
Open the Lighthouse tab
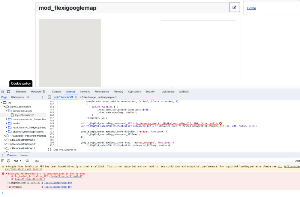point(168,91)
